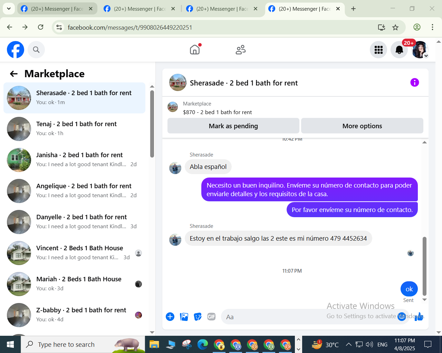Open Microsoft Edge from the taskbar
442x353 pixels.
click(203, 344)
